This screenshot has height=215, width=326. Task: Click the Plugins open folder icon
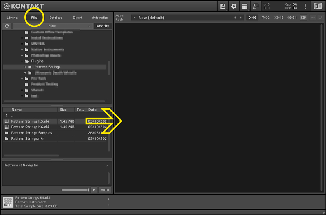26,61
